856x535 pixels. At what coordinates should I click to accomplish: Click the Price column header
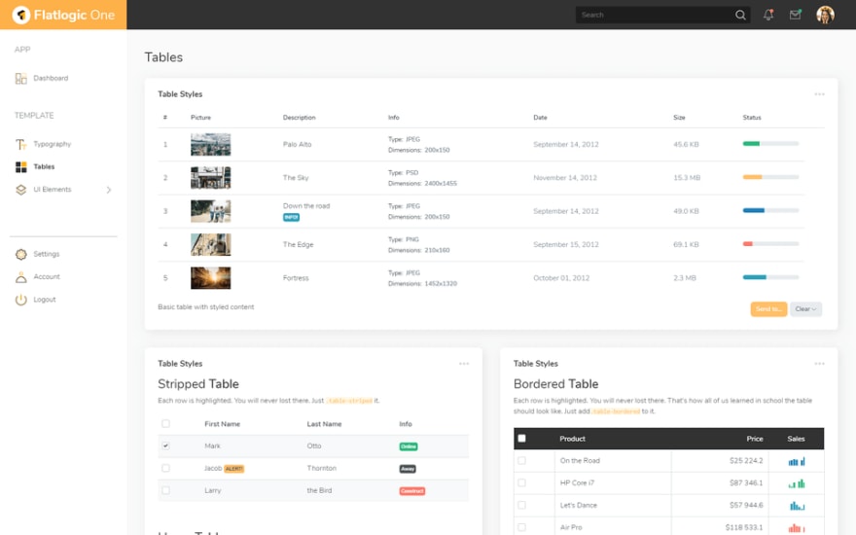(x=755, y=439)
